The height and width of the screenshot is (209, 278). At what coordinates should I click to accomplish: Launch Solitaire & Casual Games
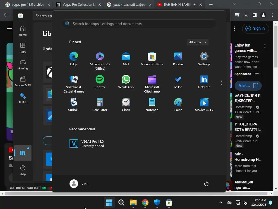(74, 84)
